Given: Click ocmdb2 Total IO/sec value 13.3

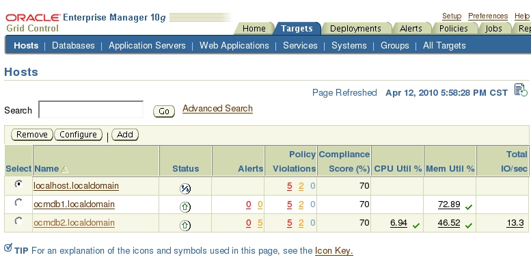Looking at the screenshot, I should pos(515,223).
